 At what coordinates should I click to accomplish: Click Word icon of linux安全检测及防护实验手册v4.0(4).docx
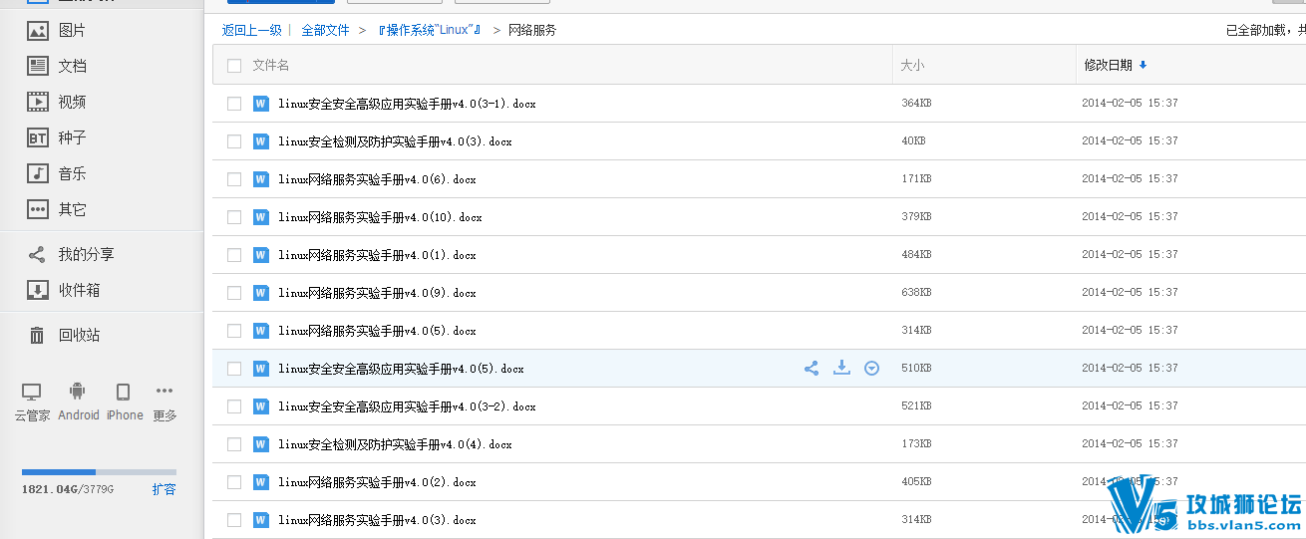pyautogui.click(x=261, y=444)
